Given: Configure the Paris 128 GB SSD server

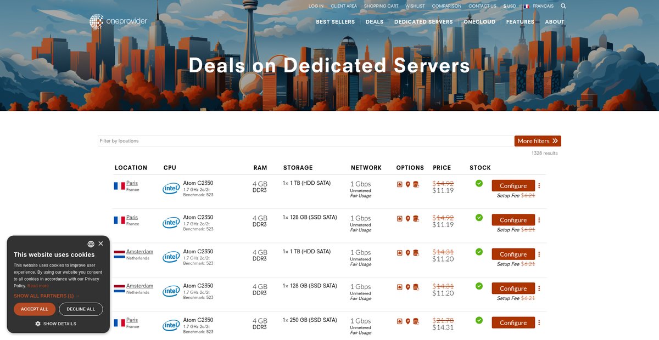Looking at the screenshot, I should pos(513,220).
